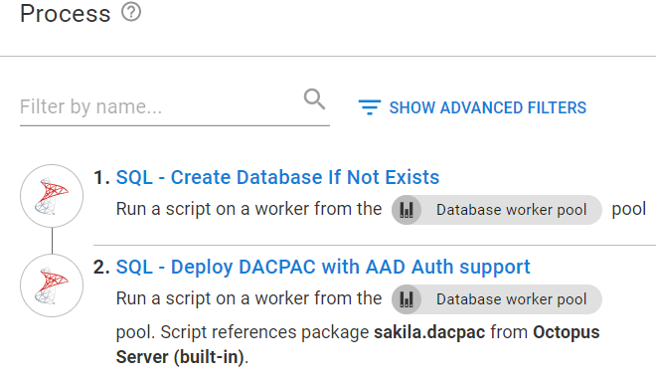Click Octopus Server (built-in) feed text
Image resolution: width=656 pixels, height=380 pixels.
[x=358, y=345]
